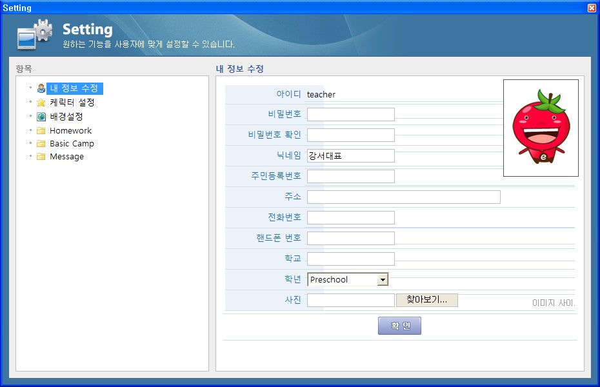The height and width of the screenshot is (387, 600).
Task: Open the 학년 Preschool dropdown
Action: (383, 279)
